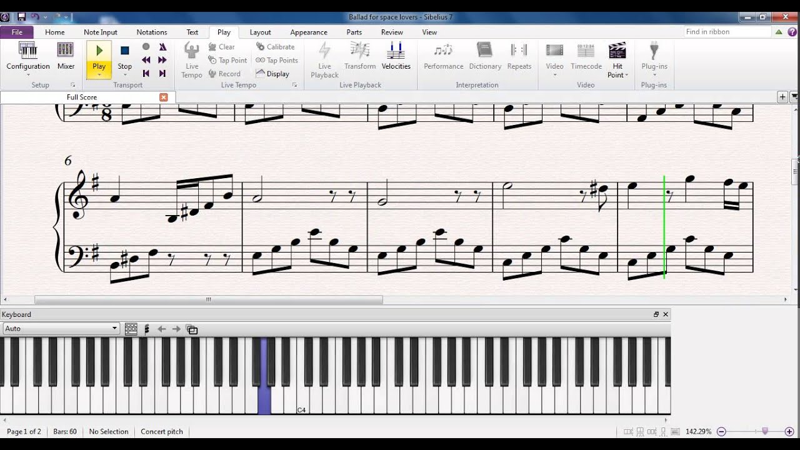Expand the Video dropdown arrow
The height and width of the screenshot is (450, 800).
tap(554, 75)
